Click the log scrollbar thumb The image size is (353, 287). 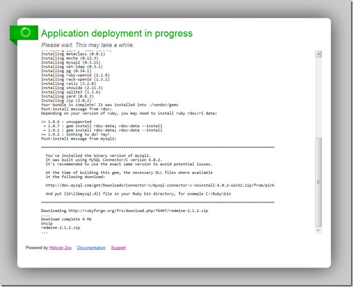pos(318,182)
